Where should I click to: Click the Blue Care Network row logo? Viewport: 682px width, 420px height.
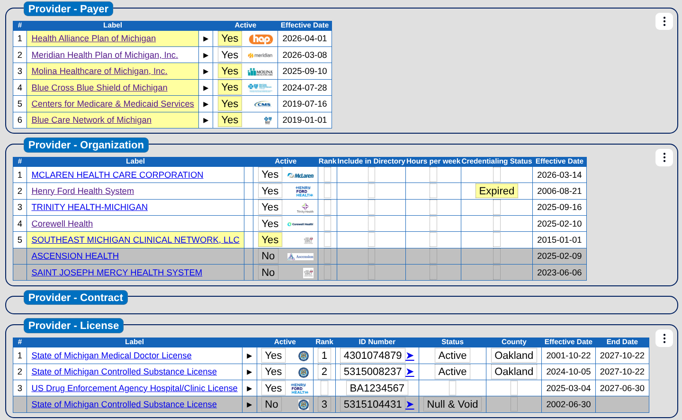pos(268,120)
